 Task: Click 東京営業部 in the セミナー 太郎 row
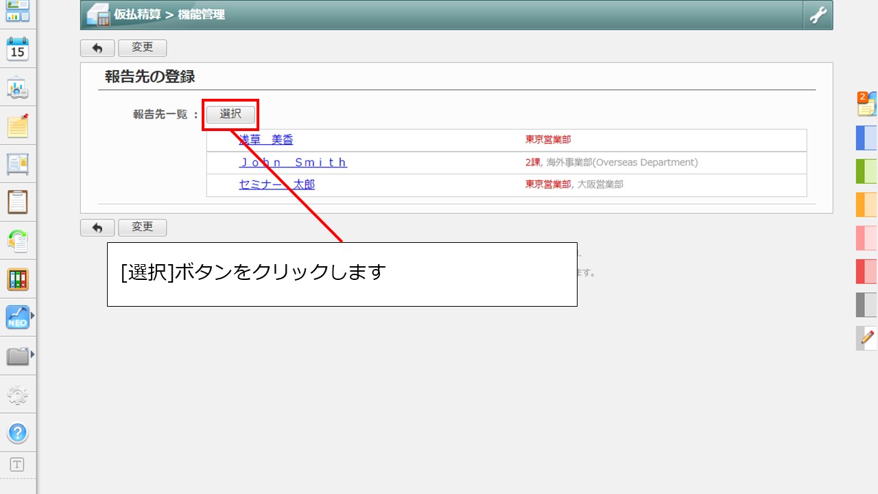click(x=548, y=185)
